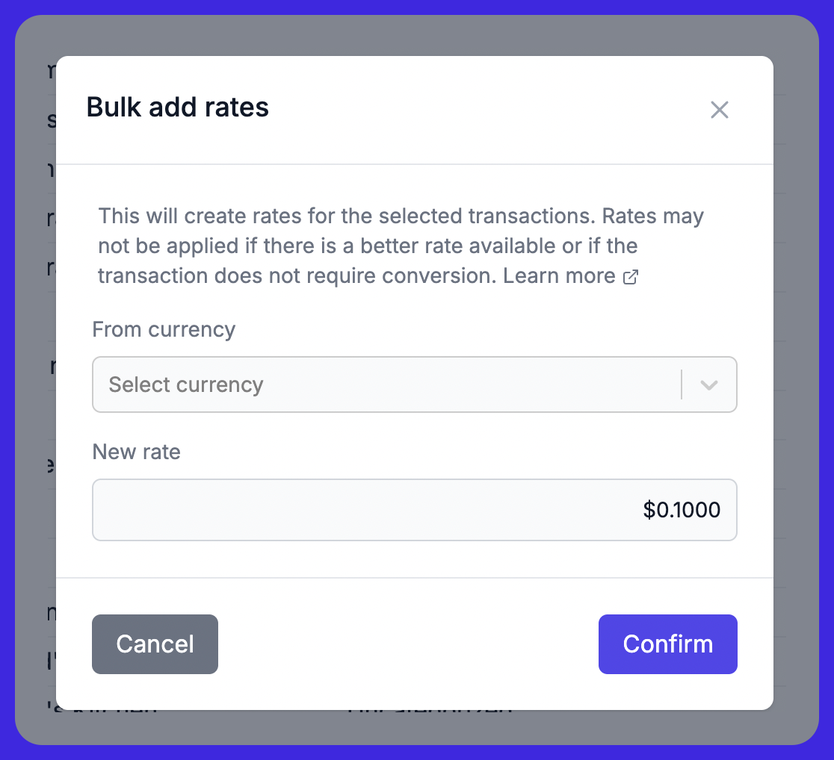Cancel the bulk add rates action
Image resolution: width=834 pixels, height=760 pixels.
pos(155,644)
